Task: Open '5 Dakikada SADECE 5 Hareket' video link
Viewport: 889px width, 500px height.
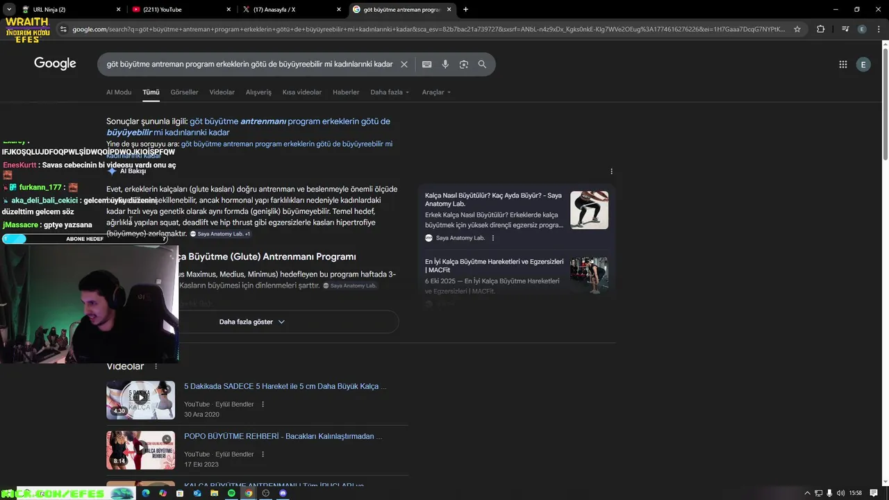Action: [x=285, y=386]
